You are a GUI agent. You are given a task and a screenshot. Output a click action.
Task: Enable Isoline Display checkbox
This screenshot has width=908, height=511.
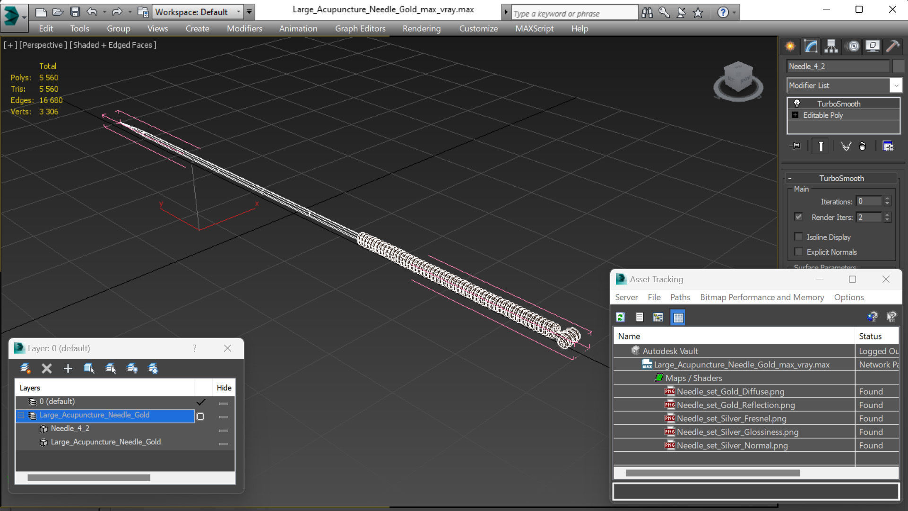(x=798, y=237)
